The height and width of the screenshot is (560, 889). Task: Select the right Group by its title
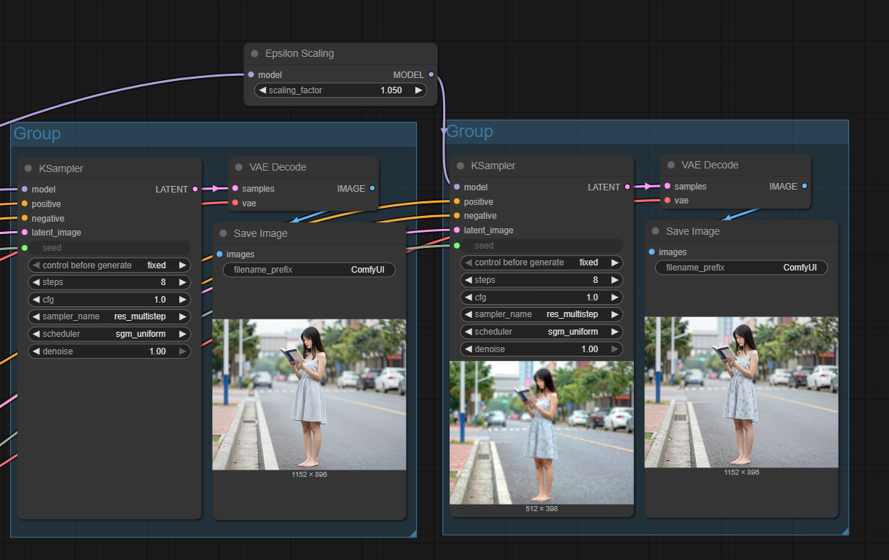(469, 131)
